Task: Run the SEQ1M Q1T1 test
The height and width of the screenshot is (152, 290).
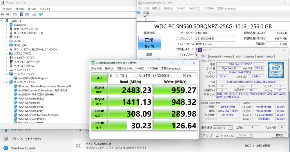Action: (99, 102)
